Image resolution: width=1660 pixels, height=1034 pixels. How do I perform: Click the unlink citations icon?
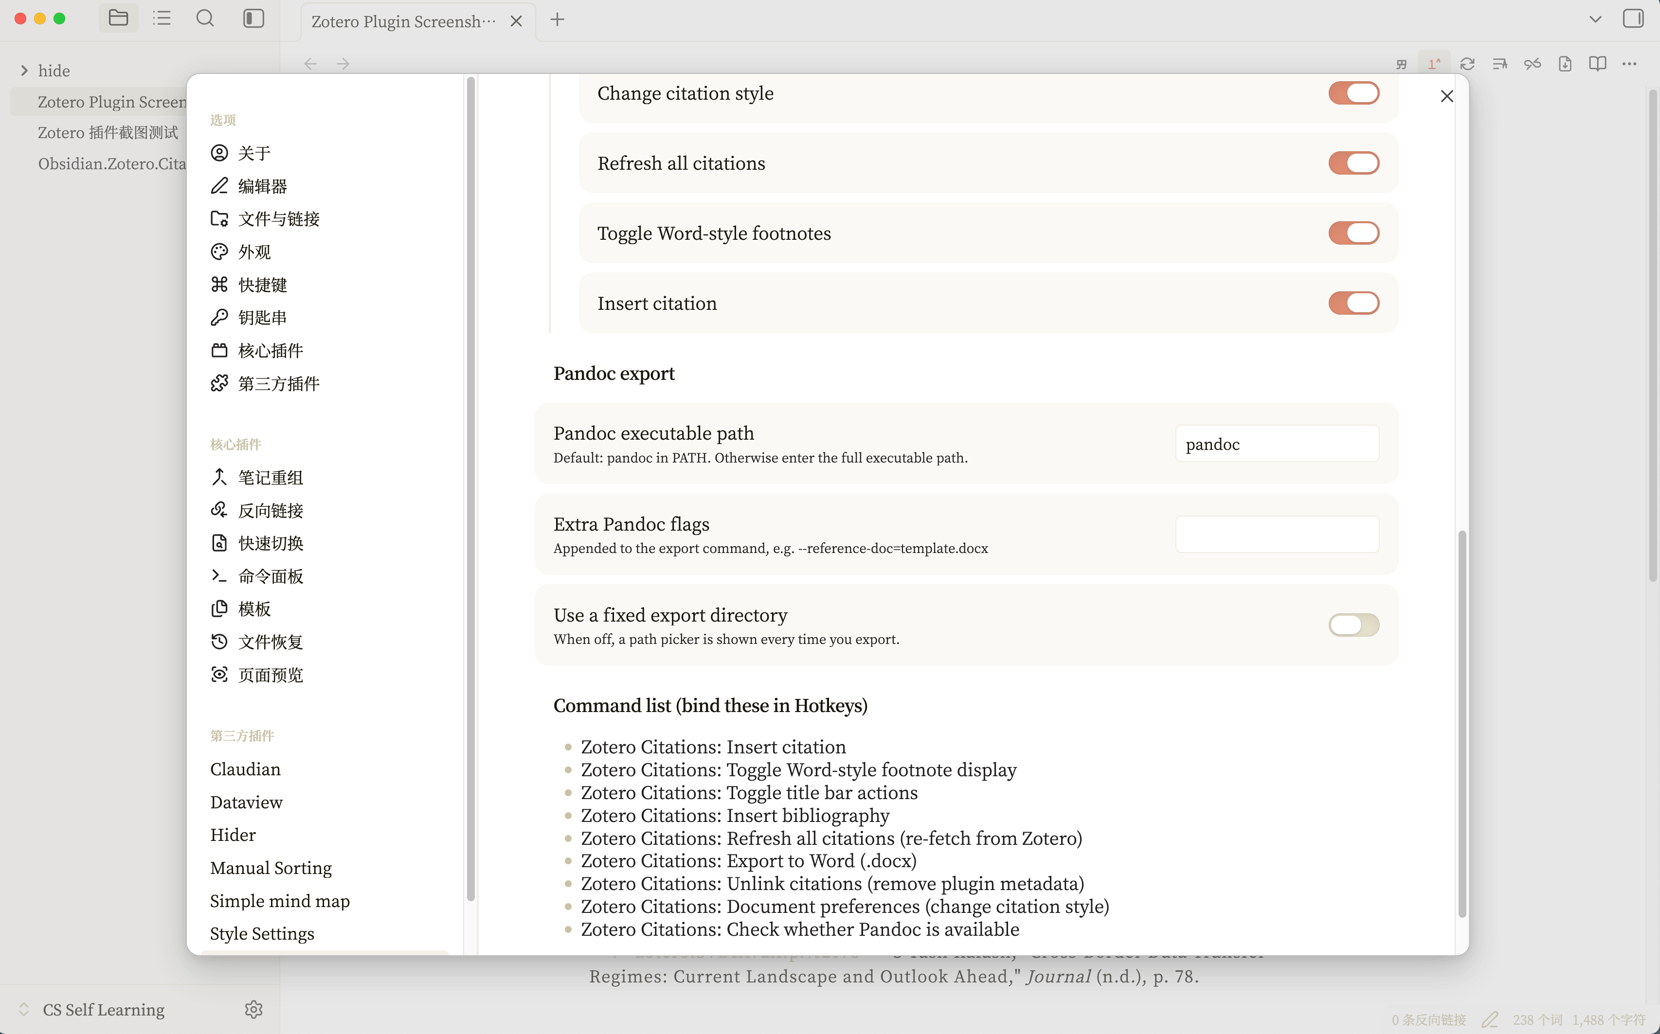[1533, 64]
